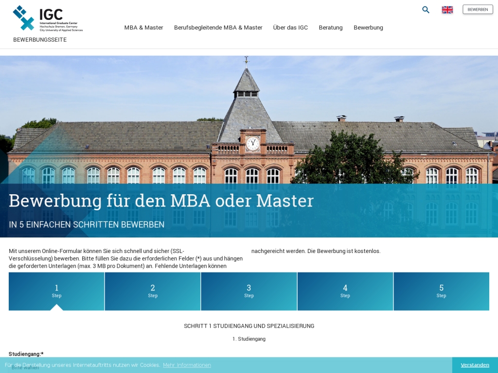This screenshot has width=498, height=373.
Task: Go to the Beratung menu item
Action: tap(331, 28)
